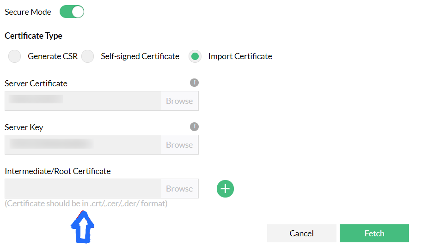Click the Server Key file field
434x252 pixels.
pyautogui.click(x=83, y=145)
